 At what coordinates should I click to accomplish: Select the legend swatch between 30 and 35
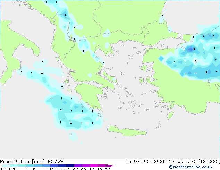(x=78, y=165)
